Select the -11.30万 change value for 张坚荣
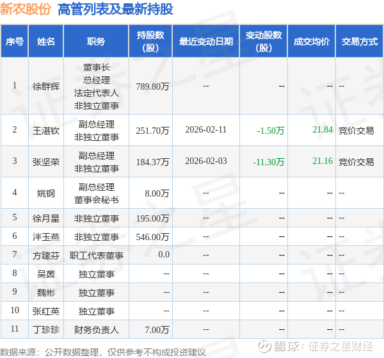The width and height of the screenshot is (384, 358). click(268, 162)
